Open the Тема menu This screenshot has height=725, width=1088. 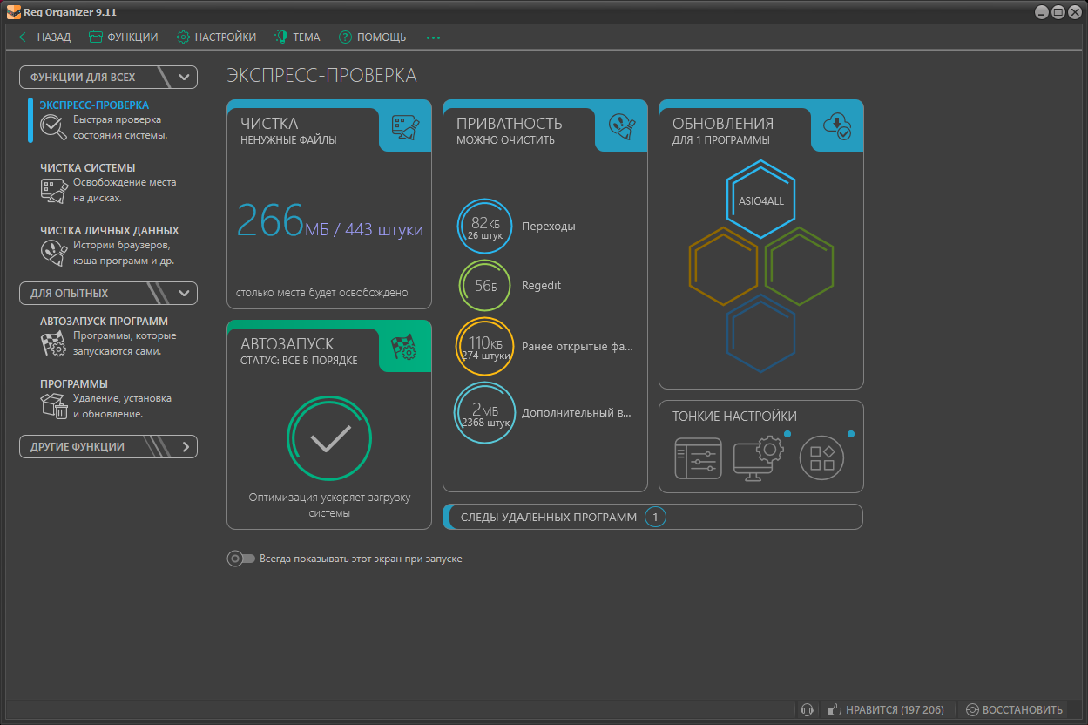coord(297,37)
